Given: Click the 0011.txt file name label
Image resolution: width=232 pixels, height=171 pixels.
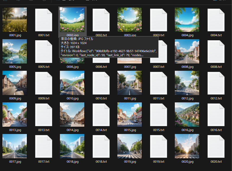Looking at the screenshot, I should pyautogui.click(x=159, y=98).
